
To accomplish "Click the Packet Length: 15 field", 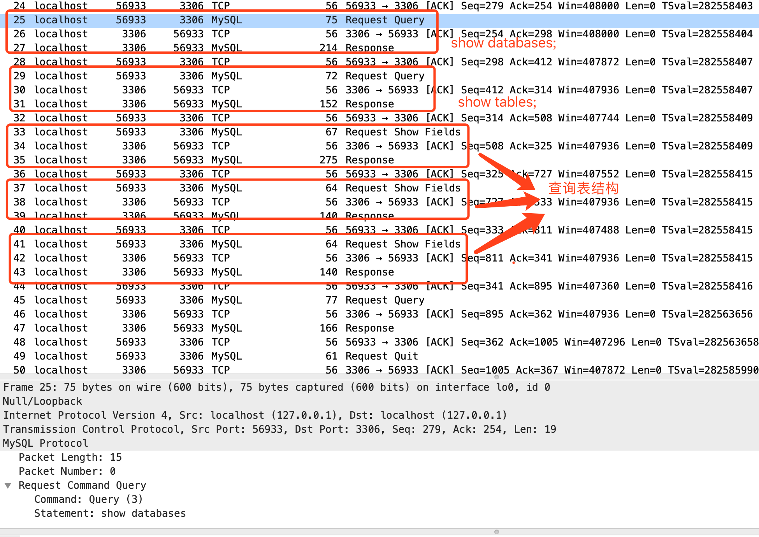I will point(70,458).
